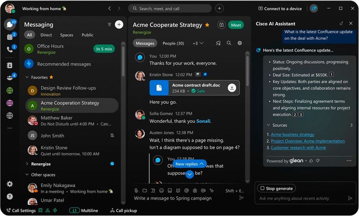Open the Project Overview: Acme Implementation link
The image size is (359, 216).
(x=308, y=141)
